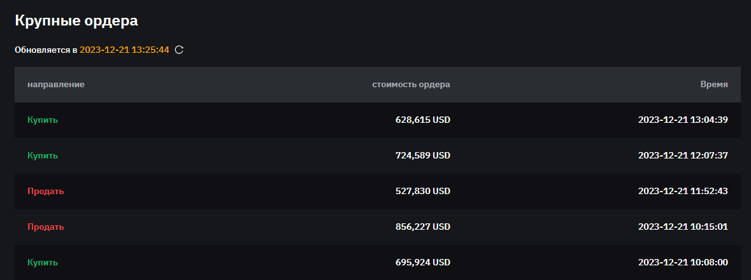
Task: Click "Купить" in the 13:04:39 row
Action: point(43,120)
